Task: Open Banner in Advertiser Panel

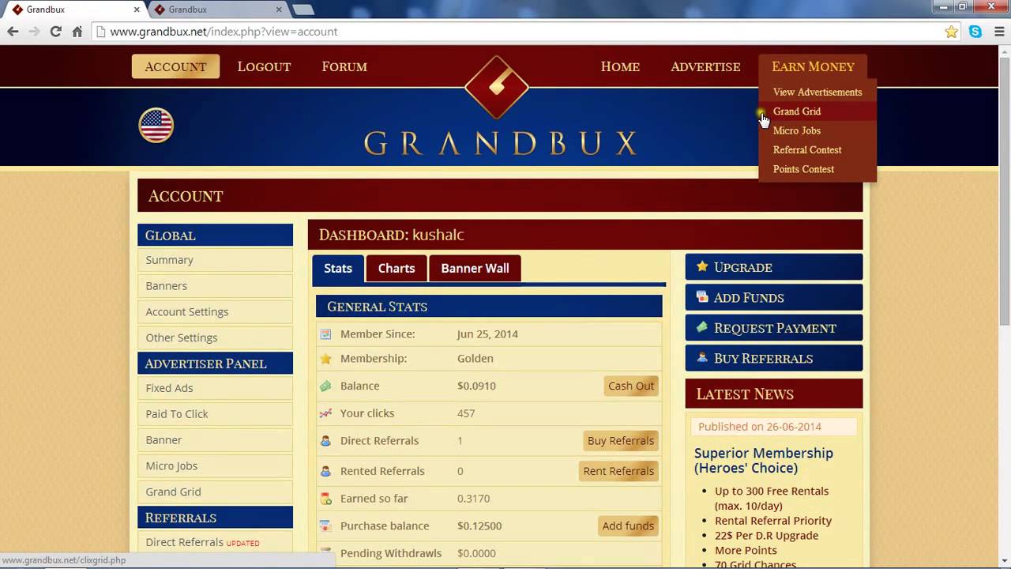Action: pos(215,439)
